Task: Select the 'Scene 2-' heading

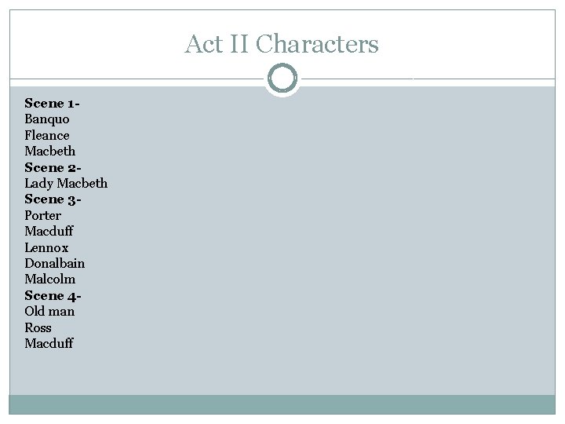Action: point(53,168)
